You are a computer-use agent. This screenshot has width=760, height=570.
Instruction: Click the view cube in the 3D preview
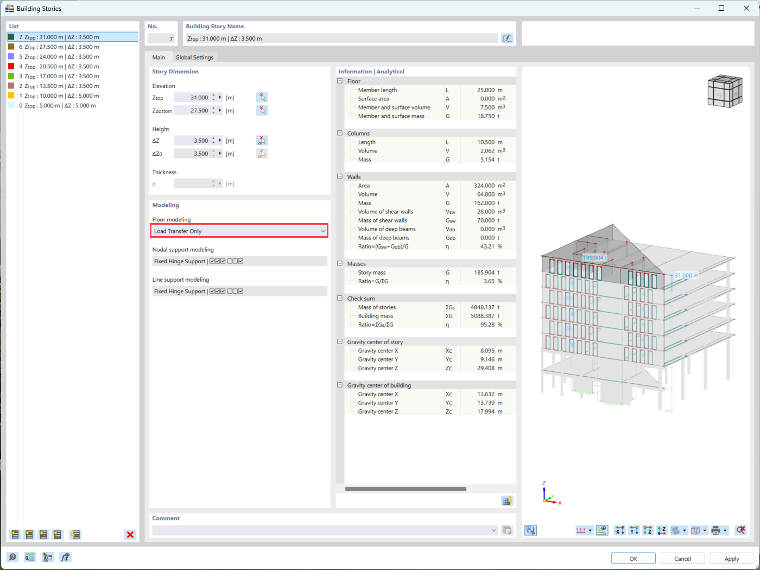[725, 91]
